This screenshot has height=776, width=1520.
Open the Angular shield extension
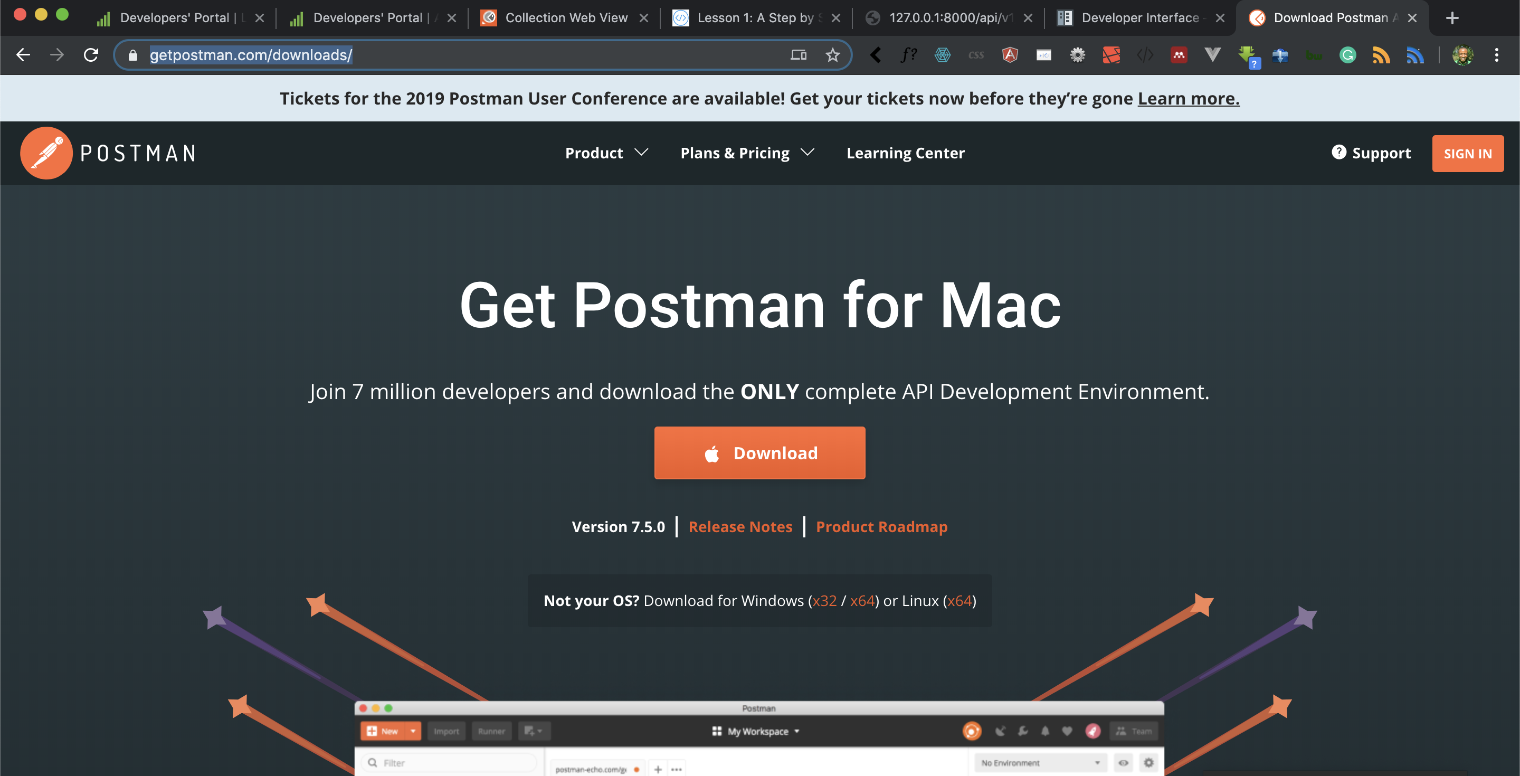(1010, 55)
